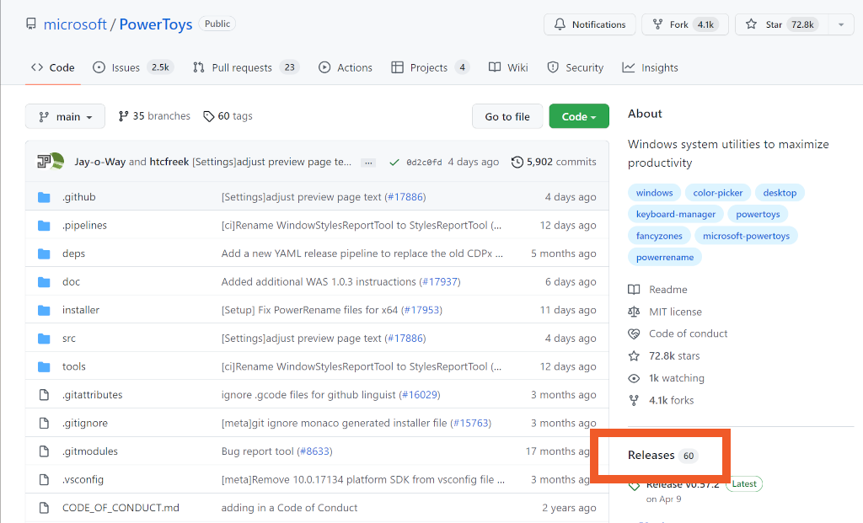Expand the main branch dropdown

65,117
